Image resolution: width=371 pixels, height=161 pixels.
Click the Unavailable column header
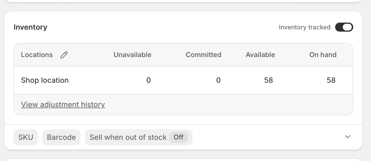(x=132, y=55)
